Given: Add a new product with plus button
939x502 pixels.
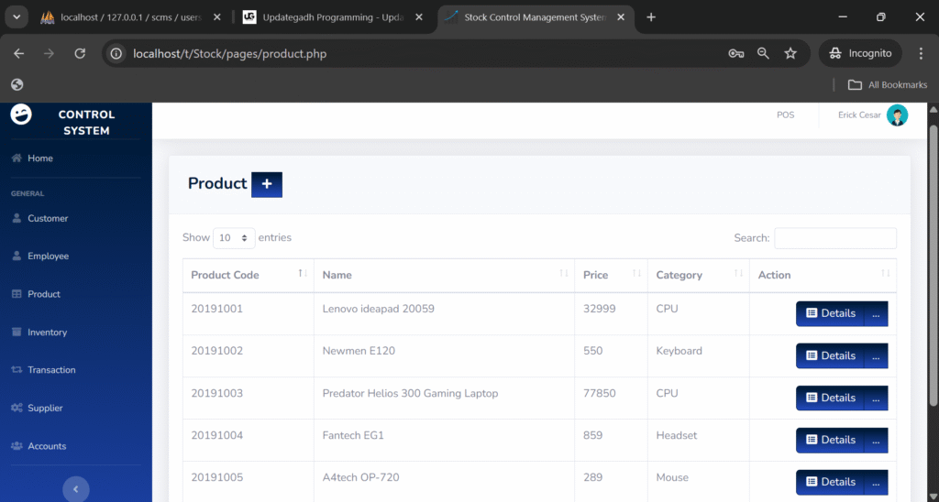Looking at the screenshot, I should (x=267, y=184).
